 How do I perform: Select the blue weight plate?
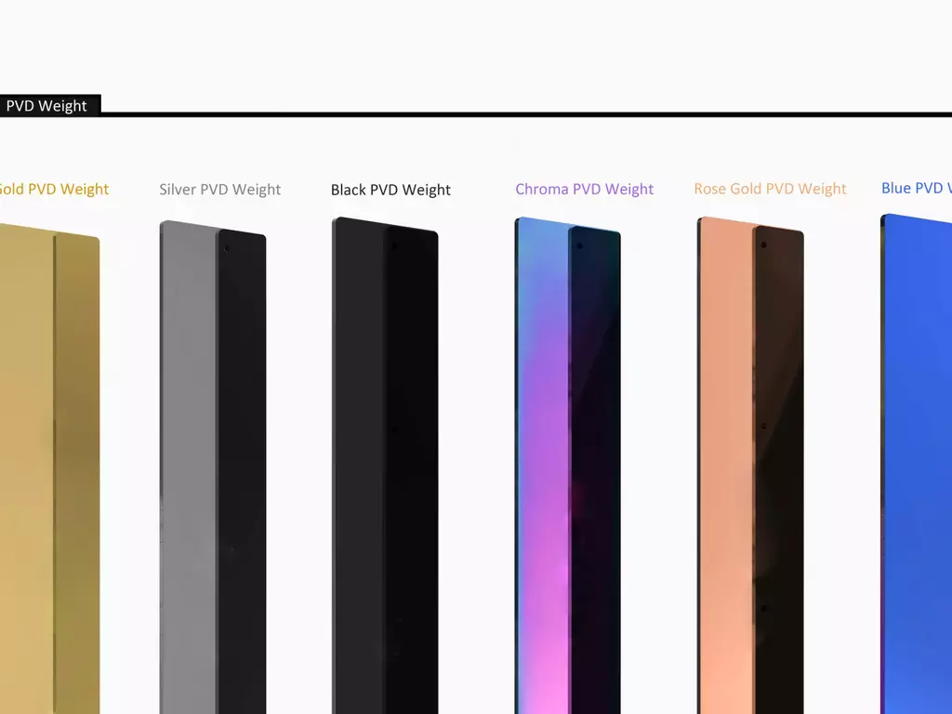pos(917,465)
